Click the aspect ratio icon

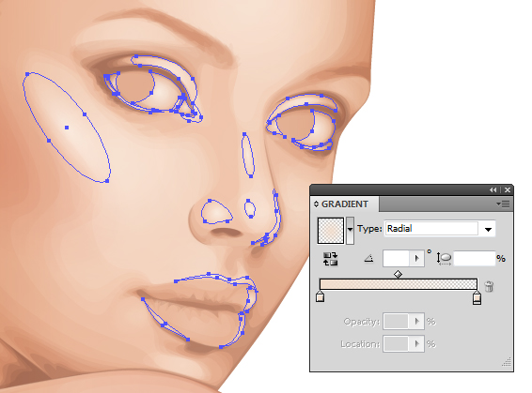pyautogui.click(x=445, y=258)
